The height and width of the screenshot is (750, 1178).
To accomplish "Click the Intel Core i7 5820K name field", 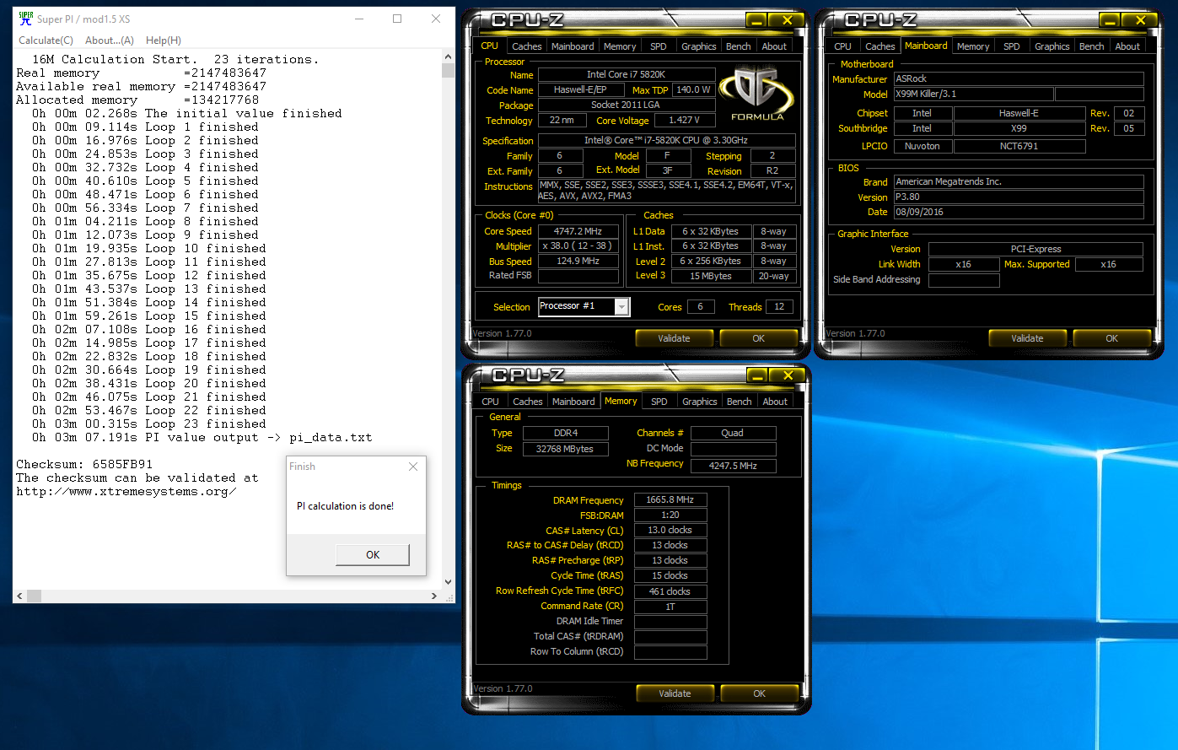I will point(627,75).
